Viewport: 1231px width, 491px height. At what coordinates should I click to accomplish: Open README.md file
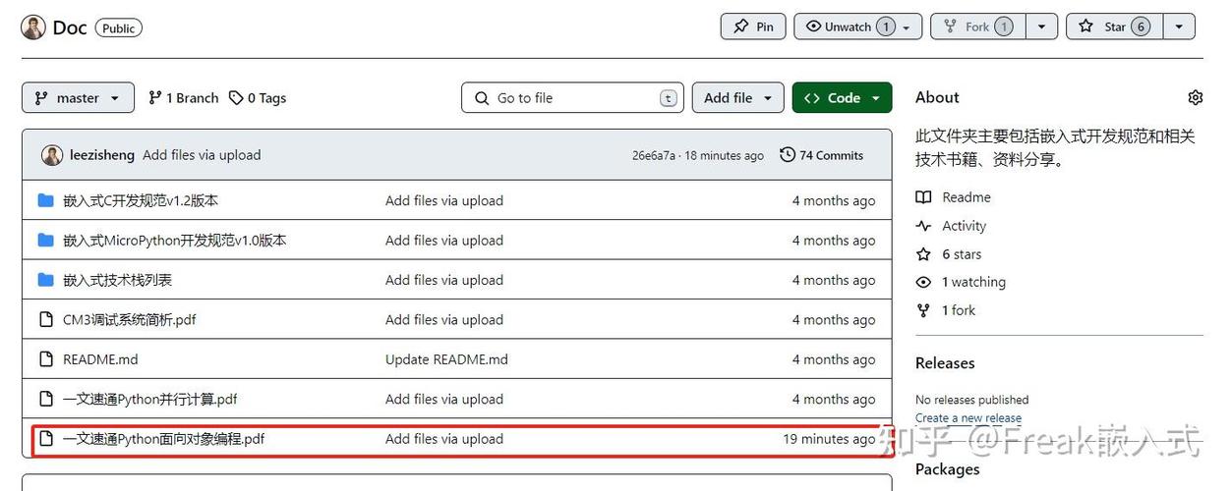coord(100,359)
